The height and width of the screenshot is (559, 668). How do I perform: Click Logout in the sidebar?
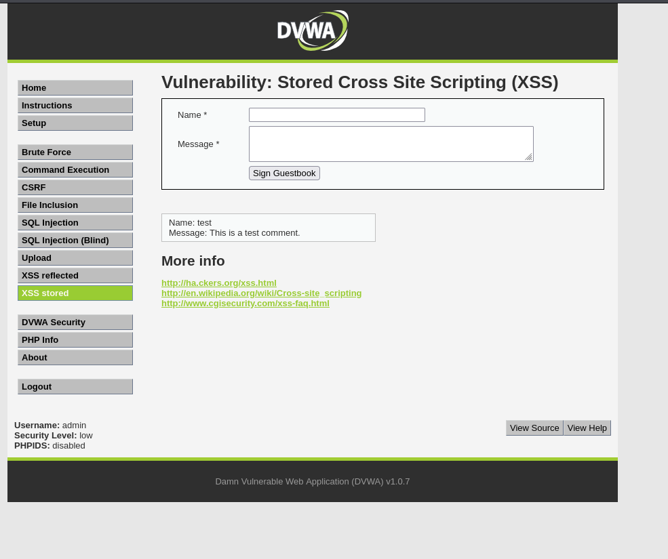click(x=75, y=387)
